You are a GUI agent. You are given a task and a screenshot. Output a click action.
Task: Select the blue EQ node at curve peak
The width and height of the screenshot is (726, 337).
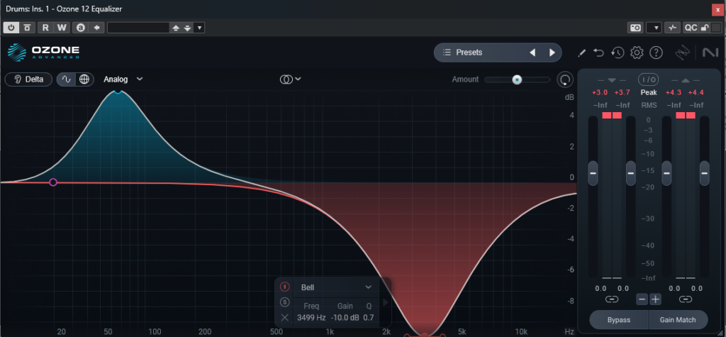[118, 91]
